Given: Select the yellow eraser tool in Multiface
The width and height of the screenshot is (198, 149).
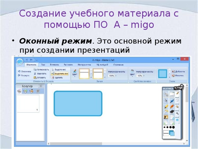Looking at the screenshot, I should 166,112.
